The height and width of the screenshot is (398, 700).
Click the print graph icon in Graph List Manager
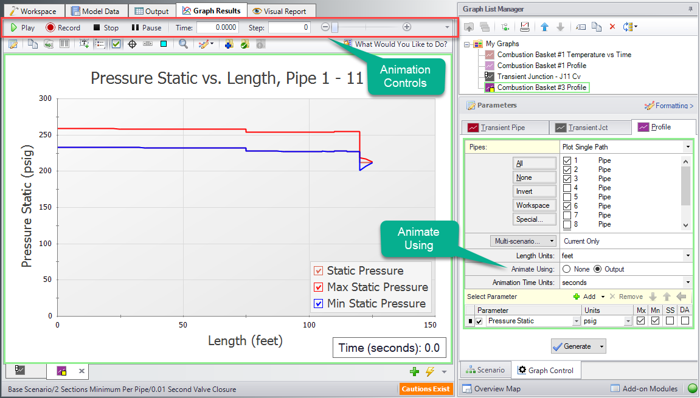(524, 27)
